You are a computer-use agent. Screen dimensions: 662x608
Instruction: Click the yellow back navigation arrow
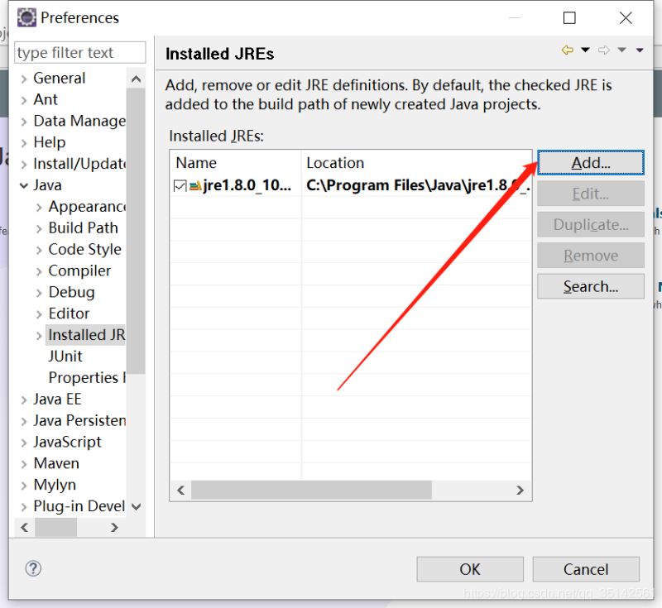[x=567, y=50]
